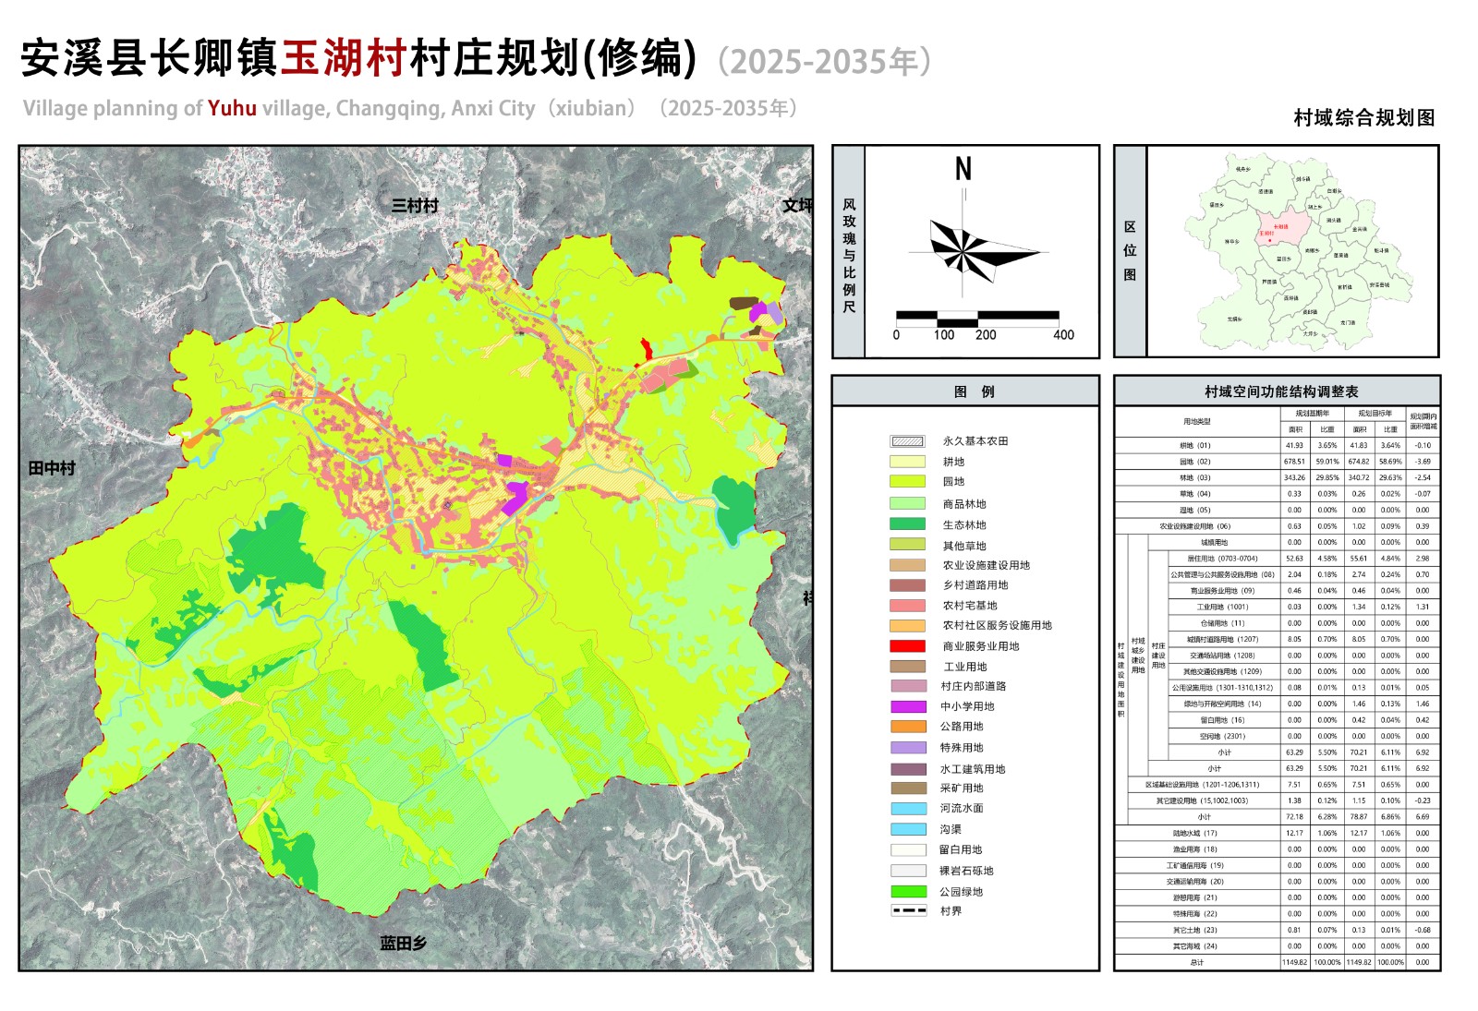Click the map scale bar

click(977, 319)
